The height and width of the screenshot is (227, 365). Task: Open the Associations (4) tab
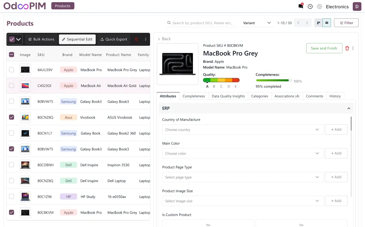tap(287, 96)
